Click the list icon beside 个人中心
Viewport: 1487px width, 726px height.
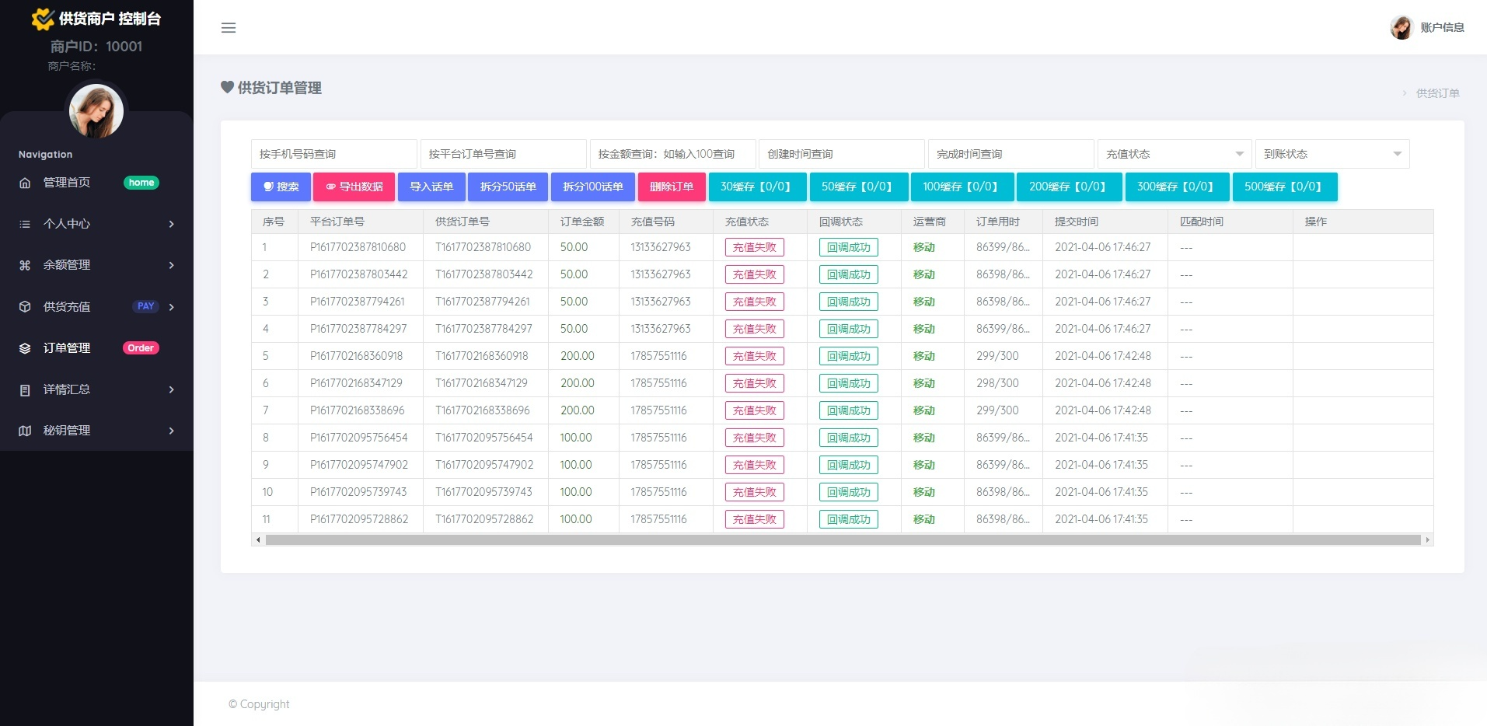(x=24, y=224)
